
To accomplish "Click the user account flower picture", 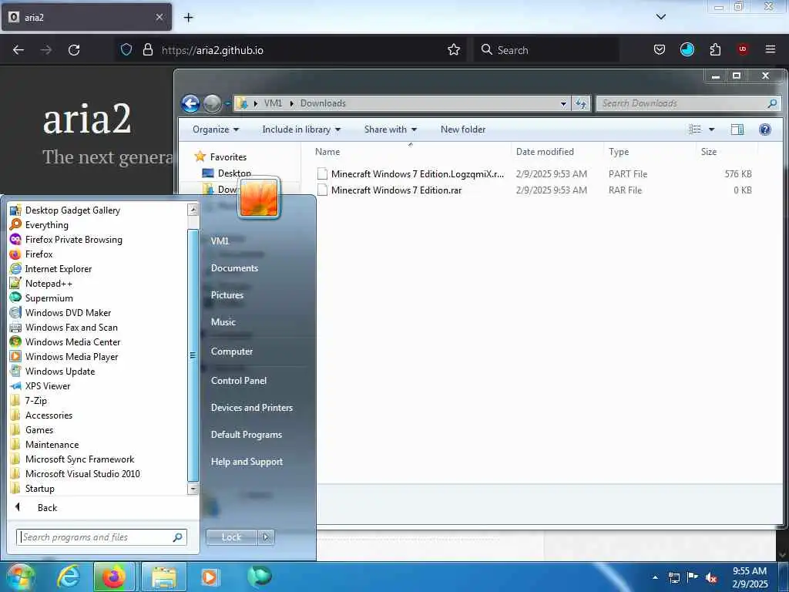I will [x=259, y=198].
